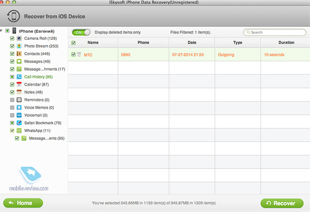The height and width of the screenshot is (212, 310).
Task: Sort by the Date column header
Action: tap(192, 43)
